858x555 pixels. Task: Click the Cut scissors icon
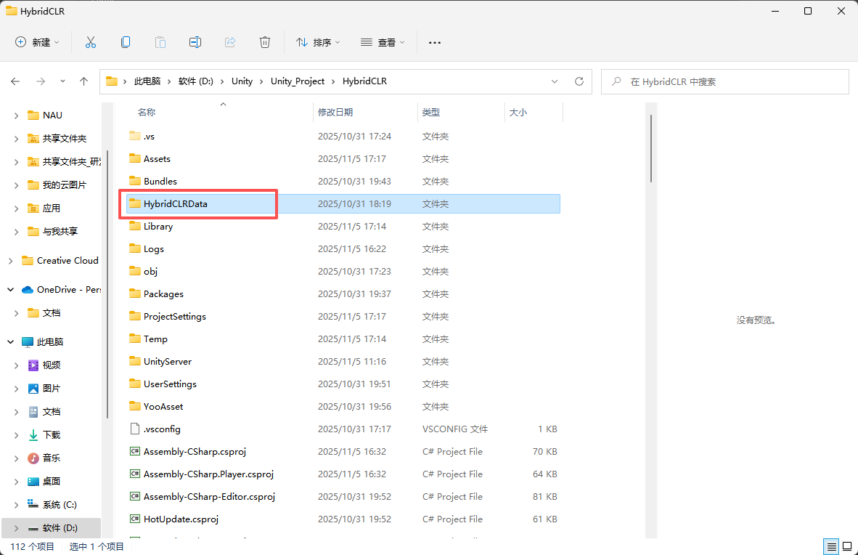[91, 42]
